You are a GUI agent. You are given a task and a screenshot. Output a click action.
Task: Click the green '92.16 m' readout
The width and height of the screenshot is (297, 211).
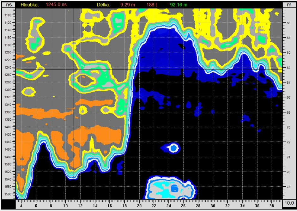[x=178, y=5]
